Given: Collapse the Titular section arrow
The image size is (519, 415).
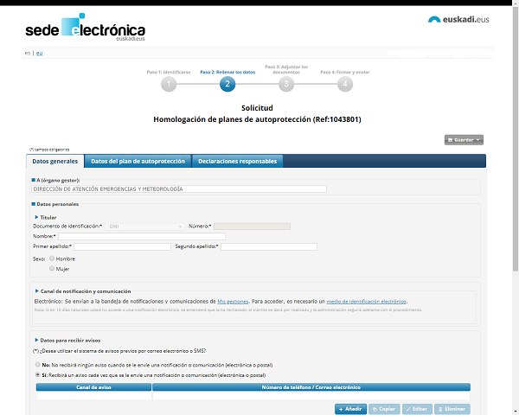Looking at the screenshot, I should (36, 217).
